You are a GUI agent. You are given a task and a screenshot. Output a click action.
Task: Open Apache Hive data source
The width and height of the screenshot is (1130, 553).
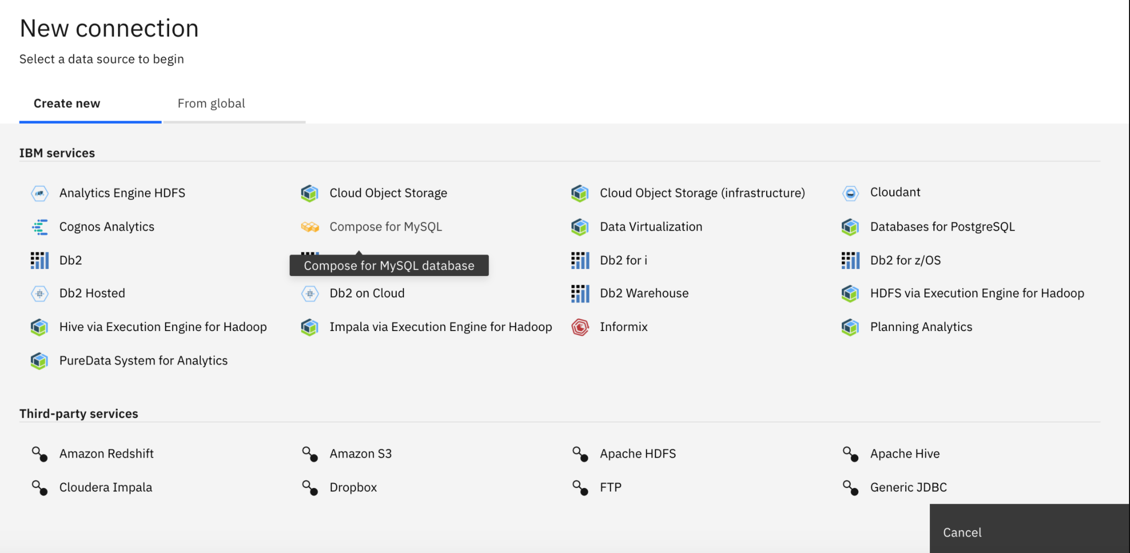[x=904, y=454]
